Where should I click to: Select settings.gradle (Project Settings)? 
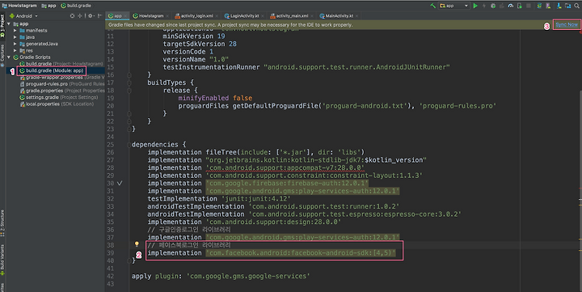click(59, 97)
